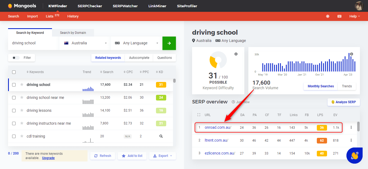Switch to Search by Keyword tab
This screenshot has height=169, width=368.
coord(30,33)
